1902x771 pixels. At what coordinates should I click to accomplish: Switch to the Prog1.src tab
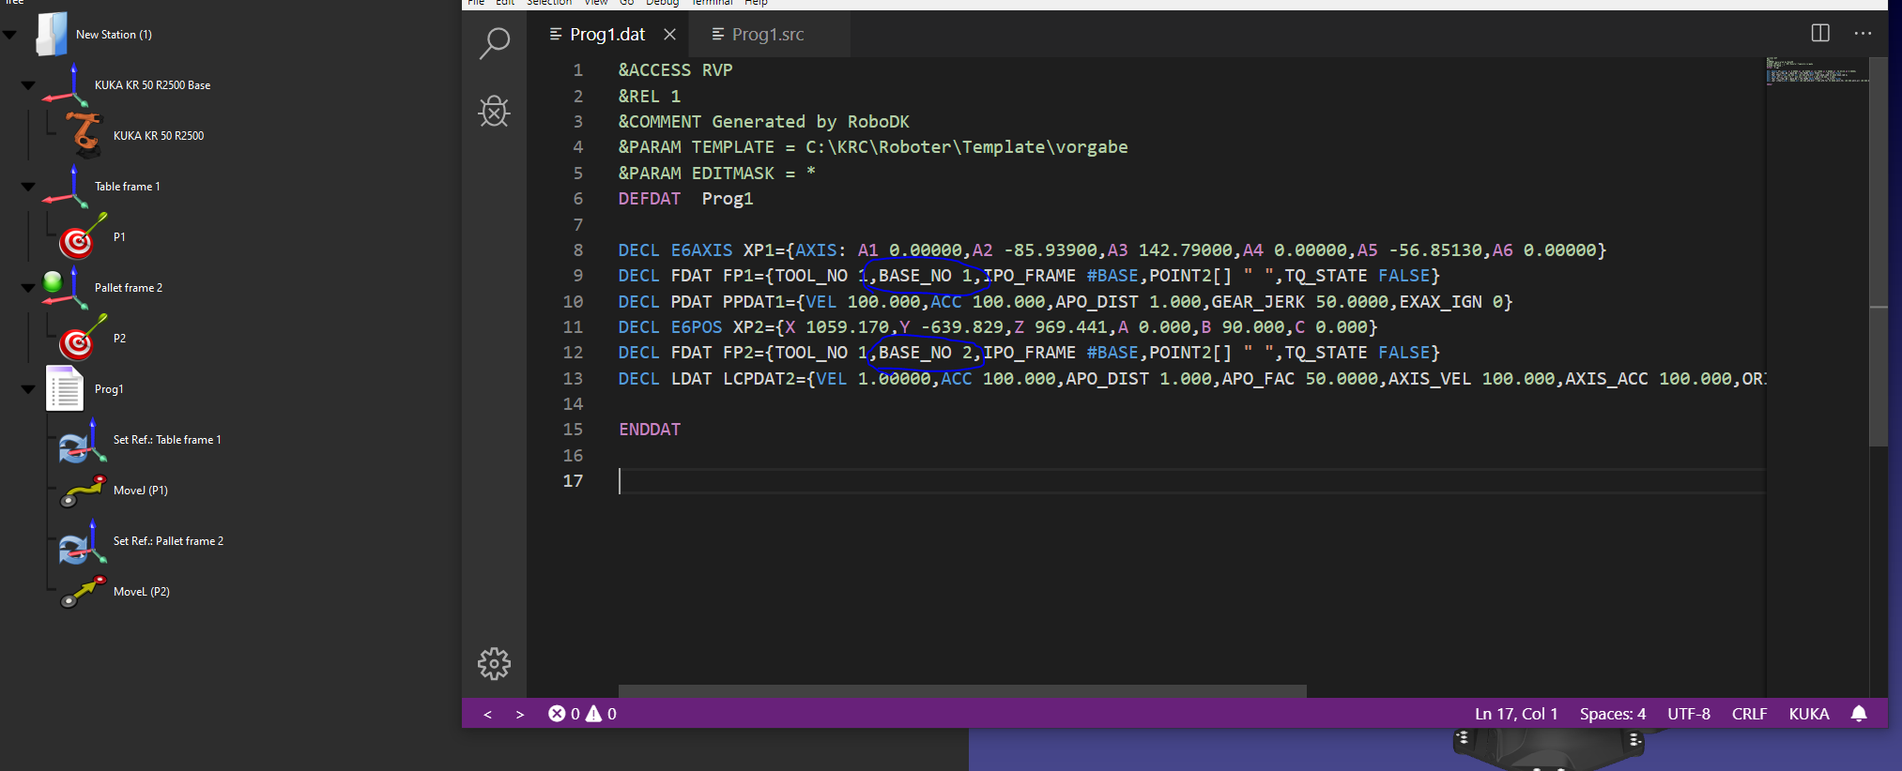pos(767,35)
